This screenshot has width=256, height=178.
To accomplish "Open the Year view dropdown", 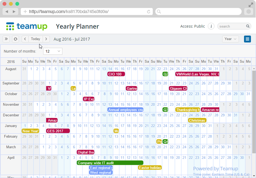I will coord(230,39).
